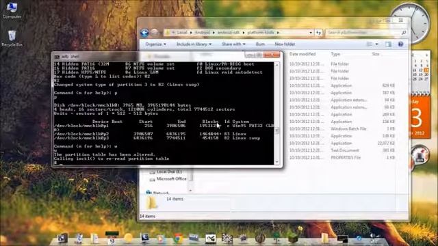
Task: Open the Include in library dropdown
Action: 194,44
